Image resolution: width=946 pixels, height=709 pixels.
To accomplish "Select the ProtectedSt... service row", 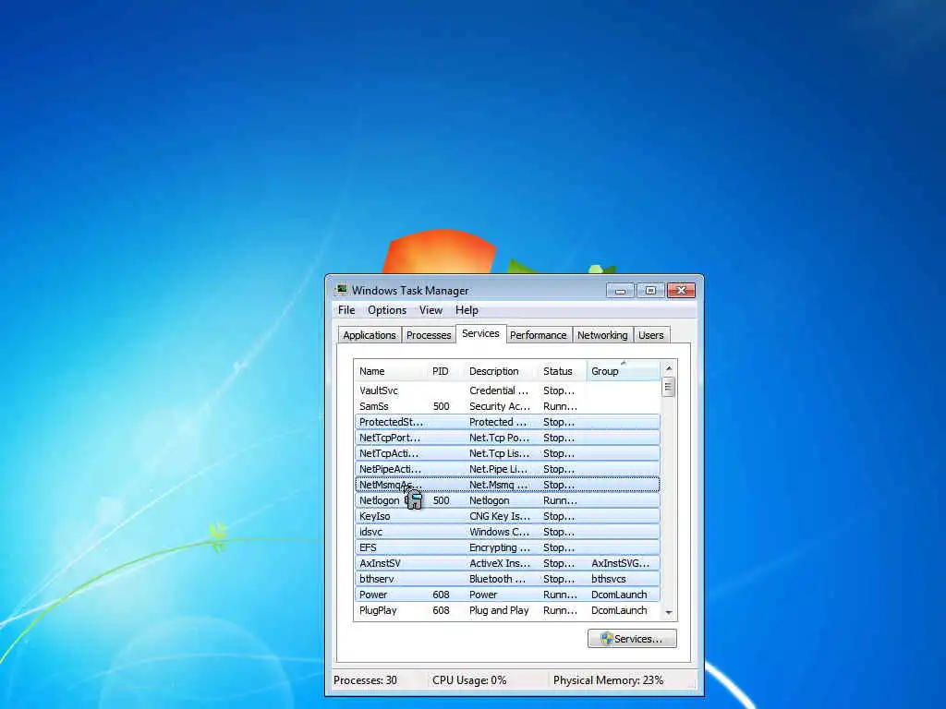I will (507, 422).
